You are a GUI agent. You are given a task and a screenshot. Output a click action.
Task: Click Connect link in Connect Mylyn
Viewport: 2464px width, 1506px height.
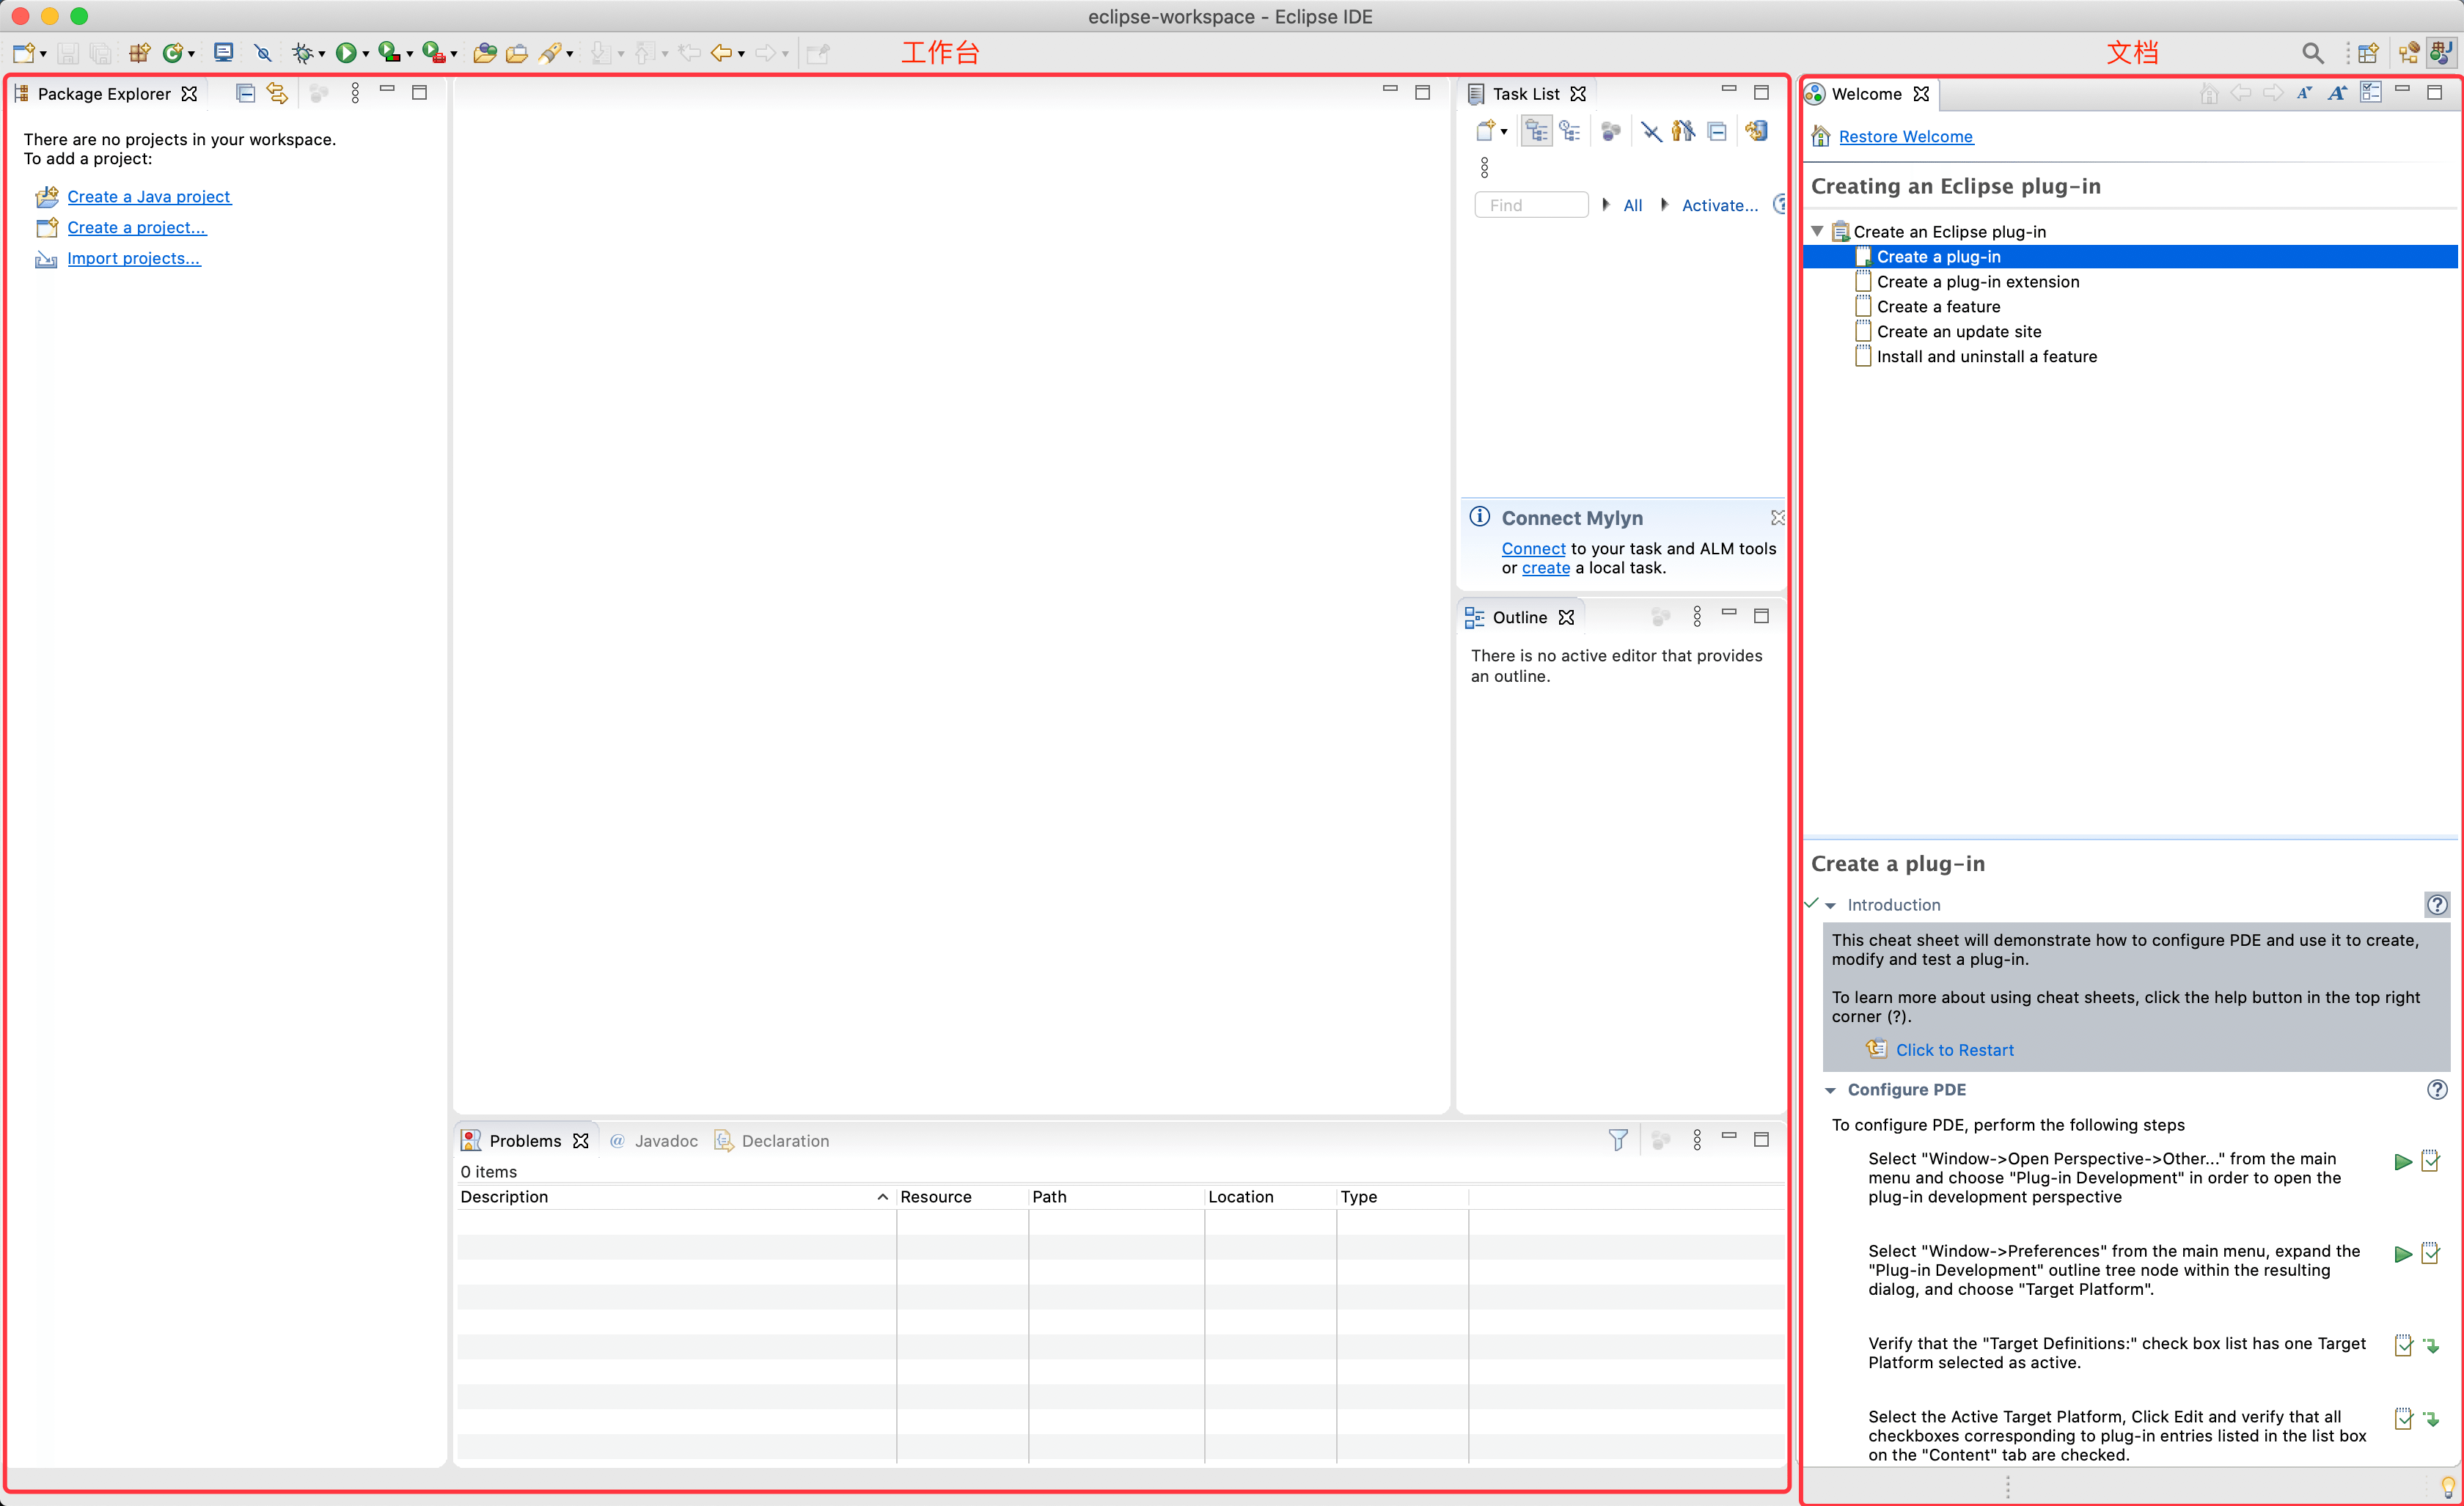pyautogui.click(x=1533, y=548)
